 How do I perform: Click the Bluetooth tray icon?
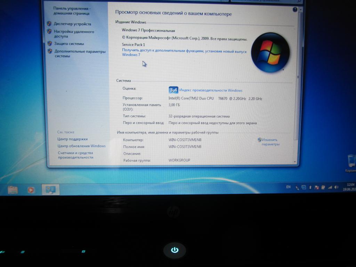pyautogui.click(x=310, y=187)
